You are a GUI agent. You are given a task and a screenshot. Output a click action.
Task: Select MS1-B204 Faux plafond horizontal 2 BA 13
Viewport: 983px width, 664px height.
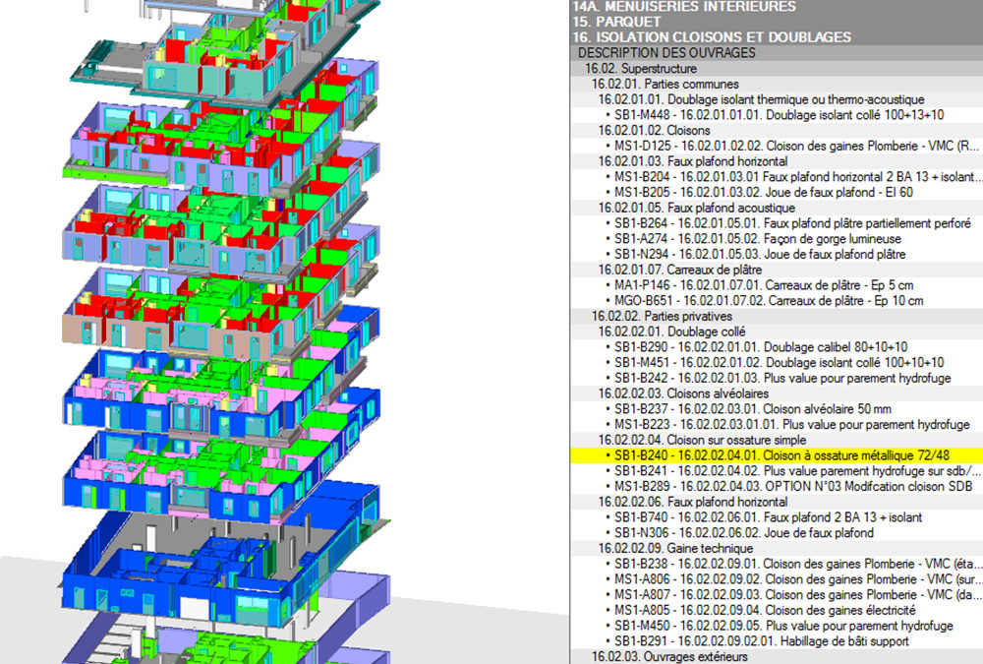[x=777, y=177]
